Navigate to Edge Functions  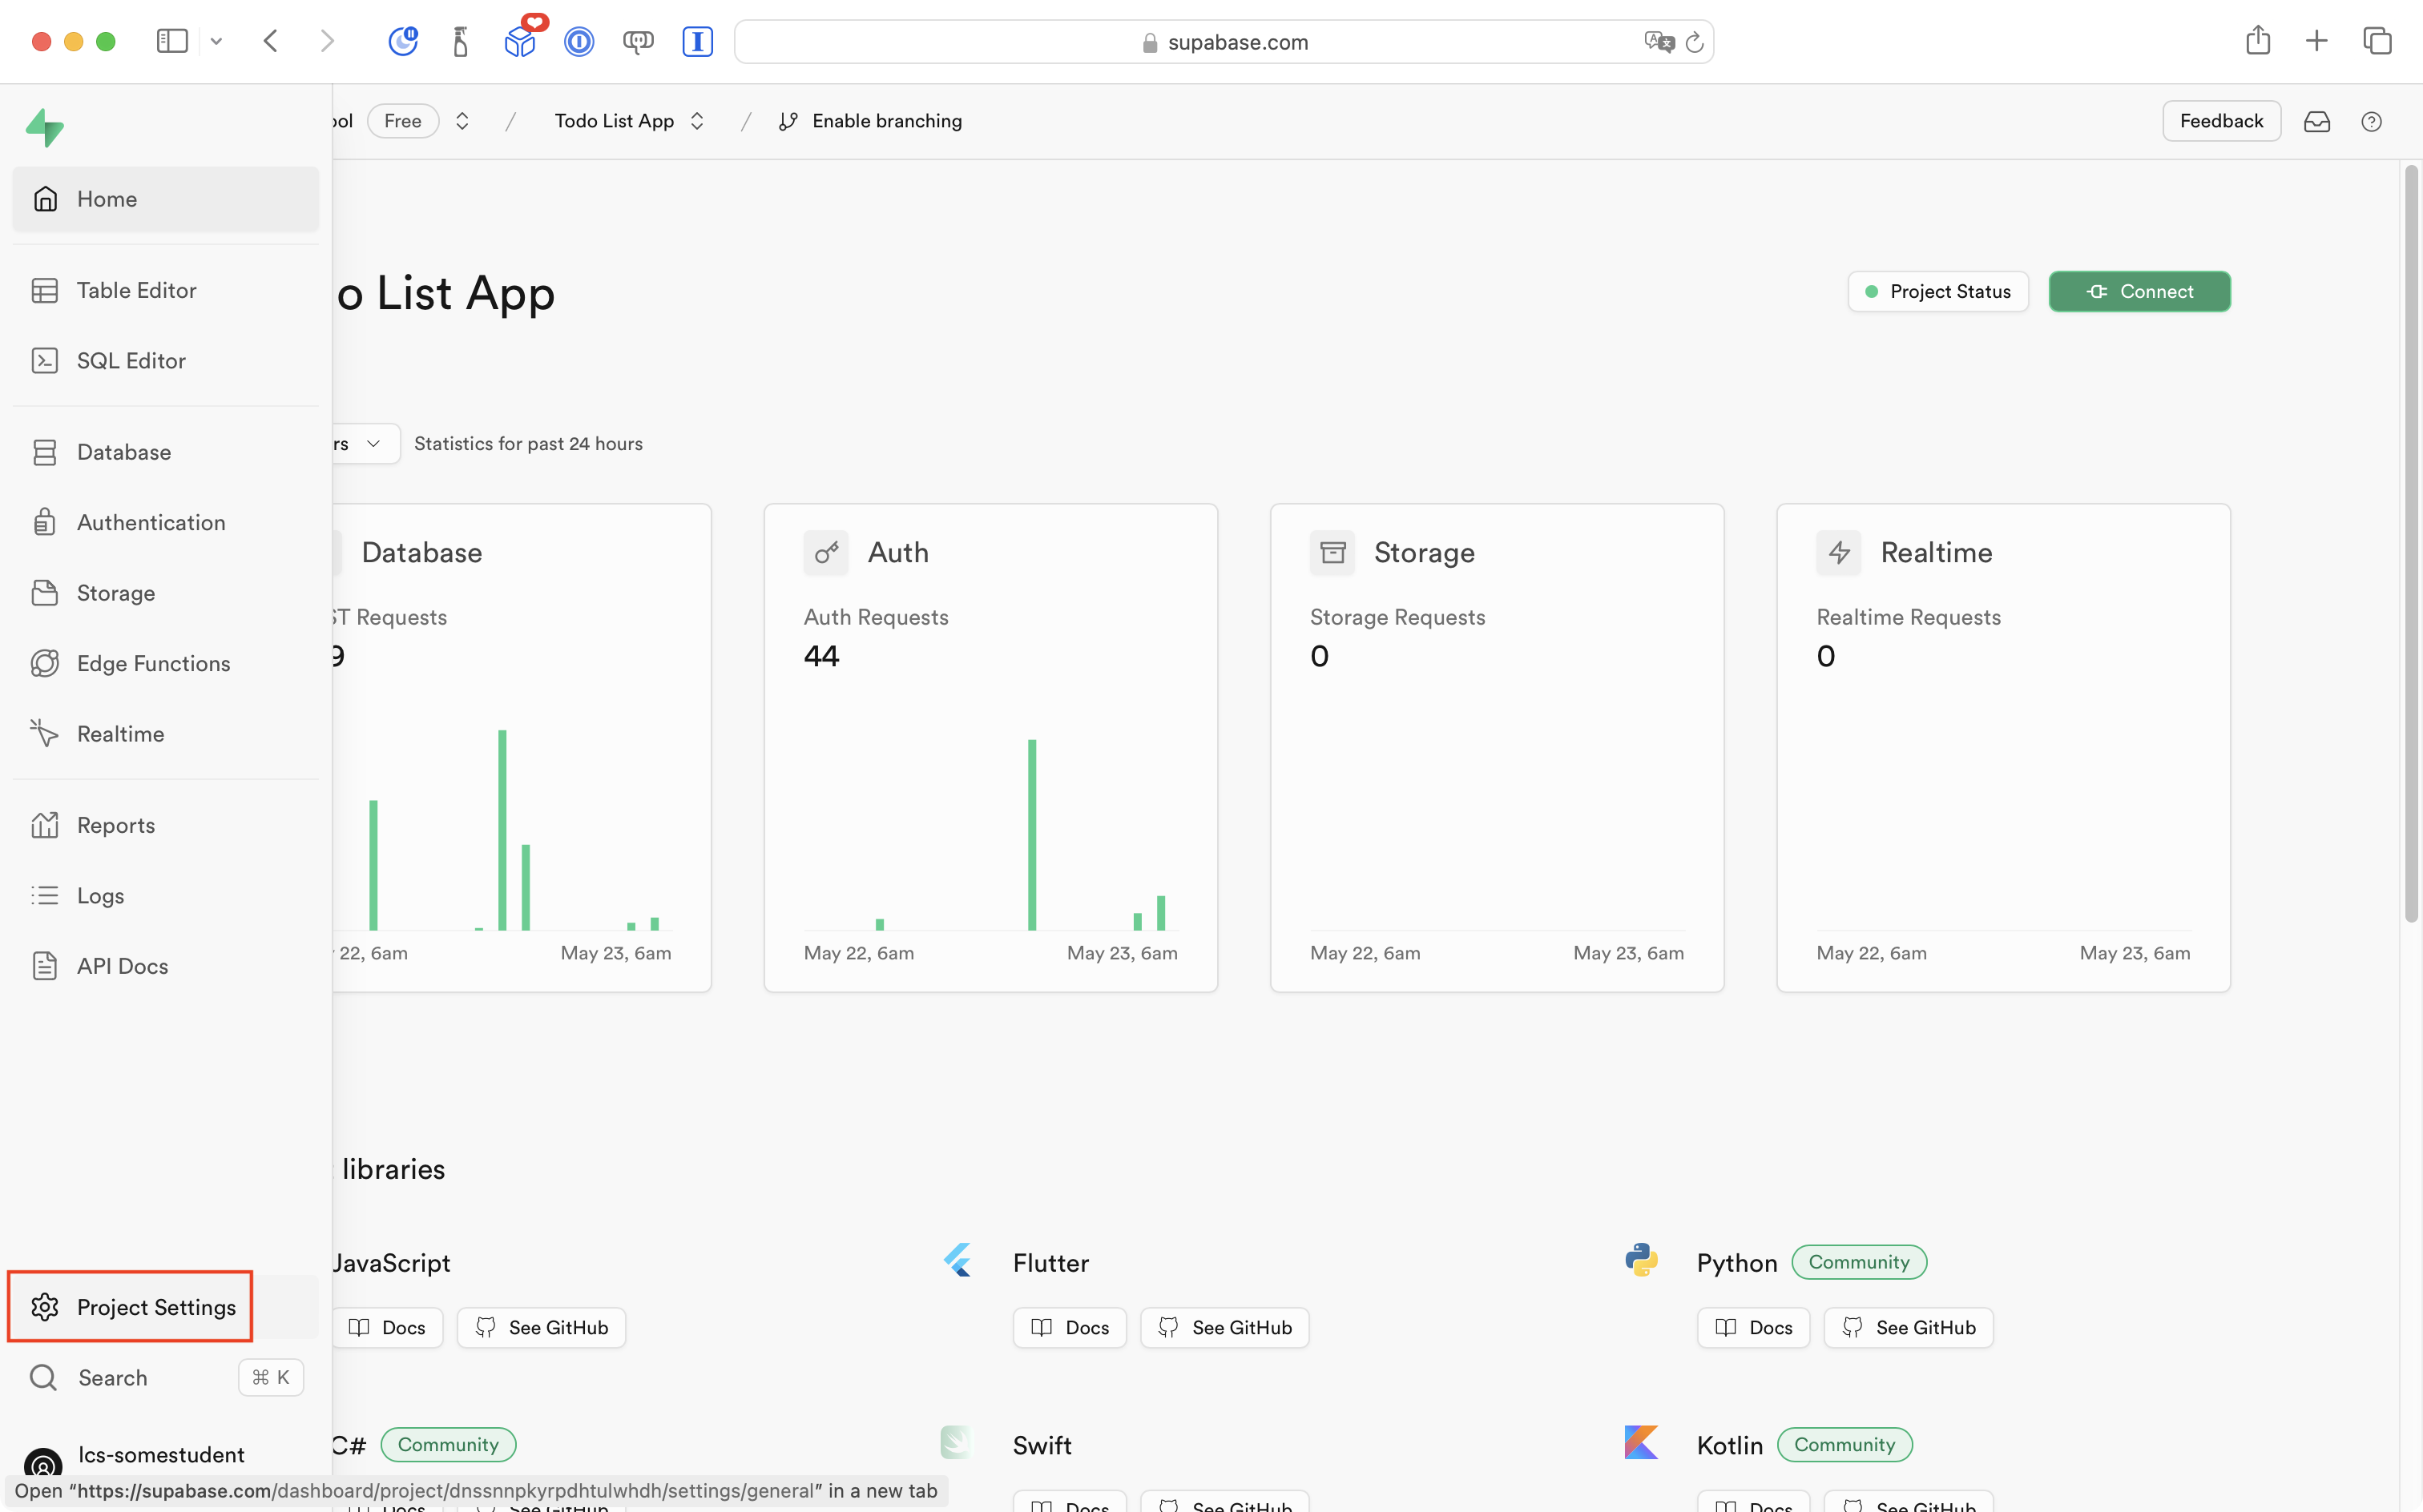154,663
